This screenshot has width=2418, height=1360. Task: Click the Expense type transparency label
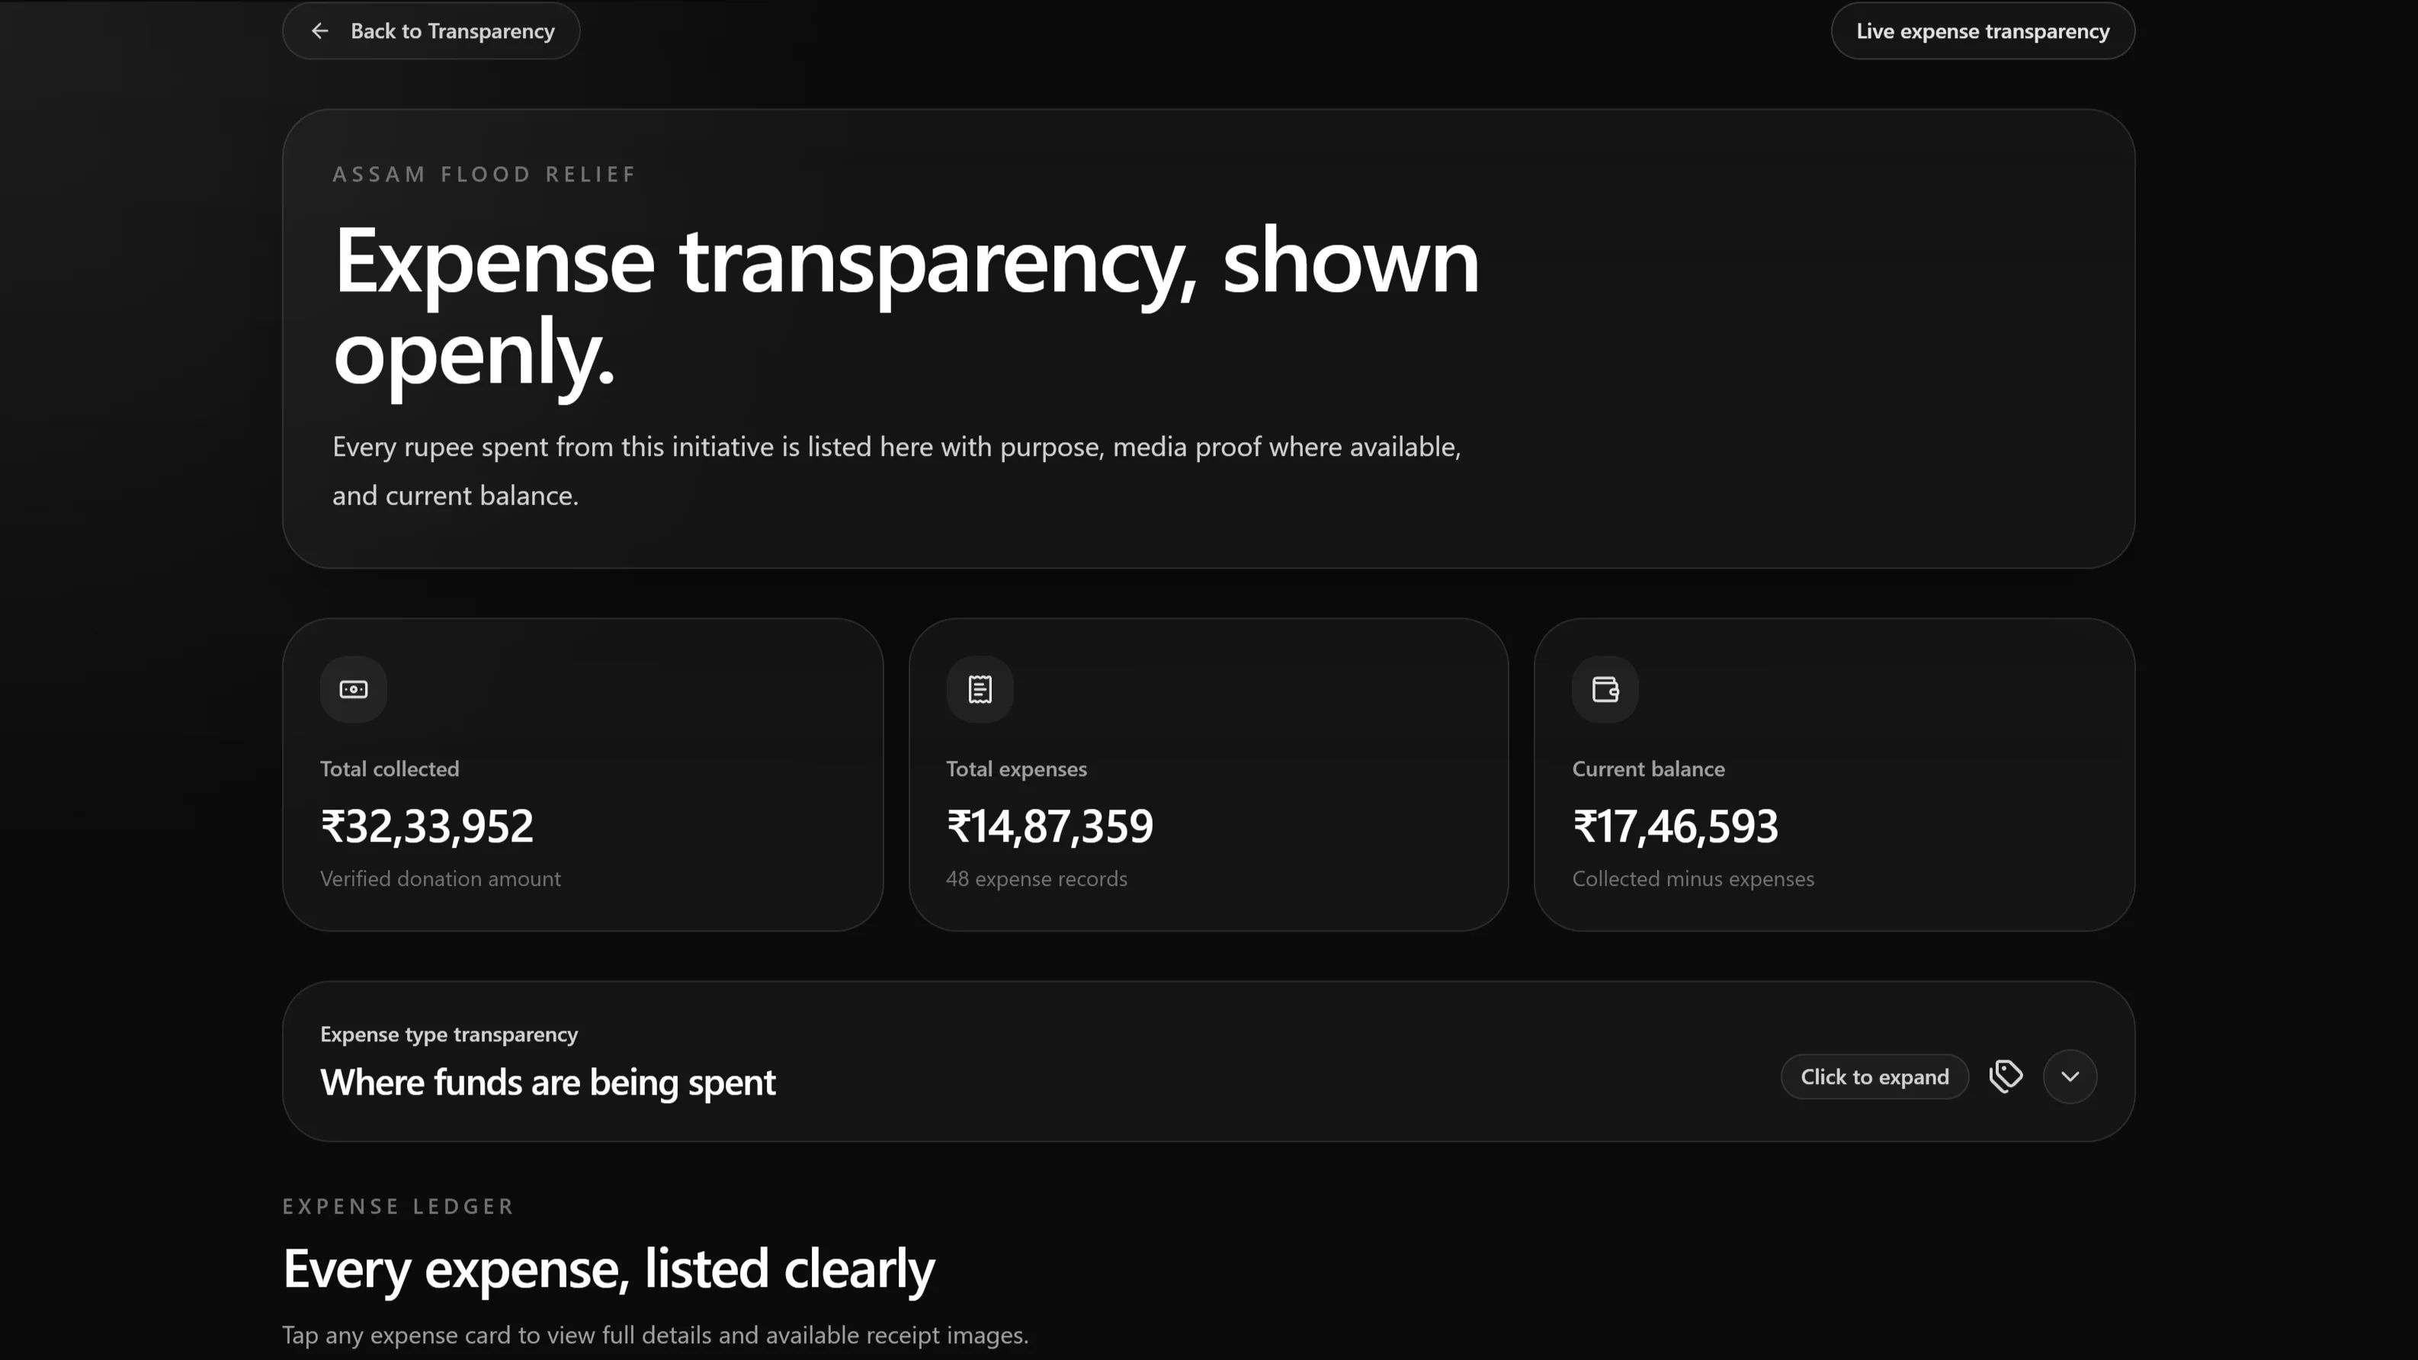449,1034
